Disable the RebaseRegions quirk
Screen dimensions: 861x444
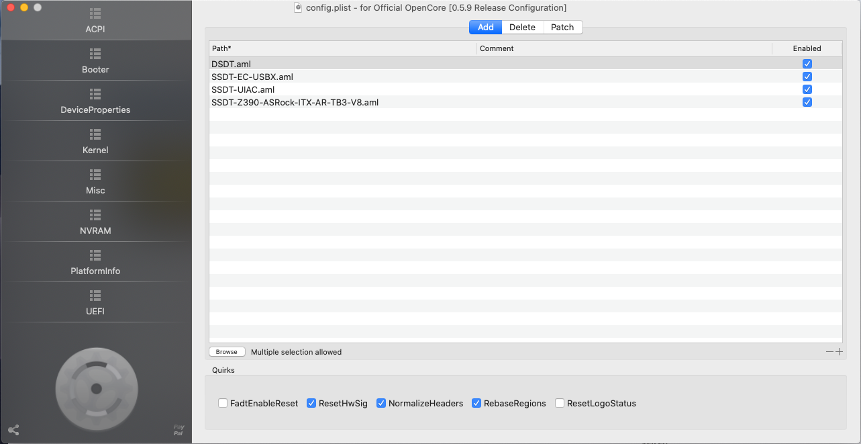point(476,403)
